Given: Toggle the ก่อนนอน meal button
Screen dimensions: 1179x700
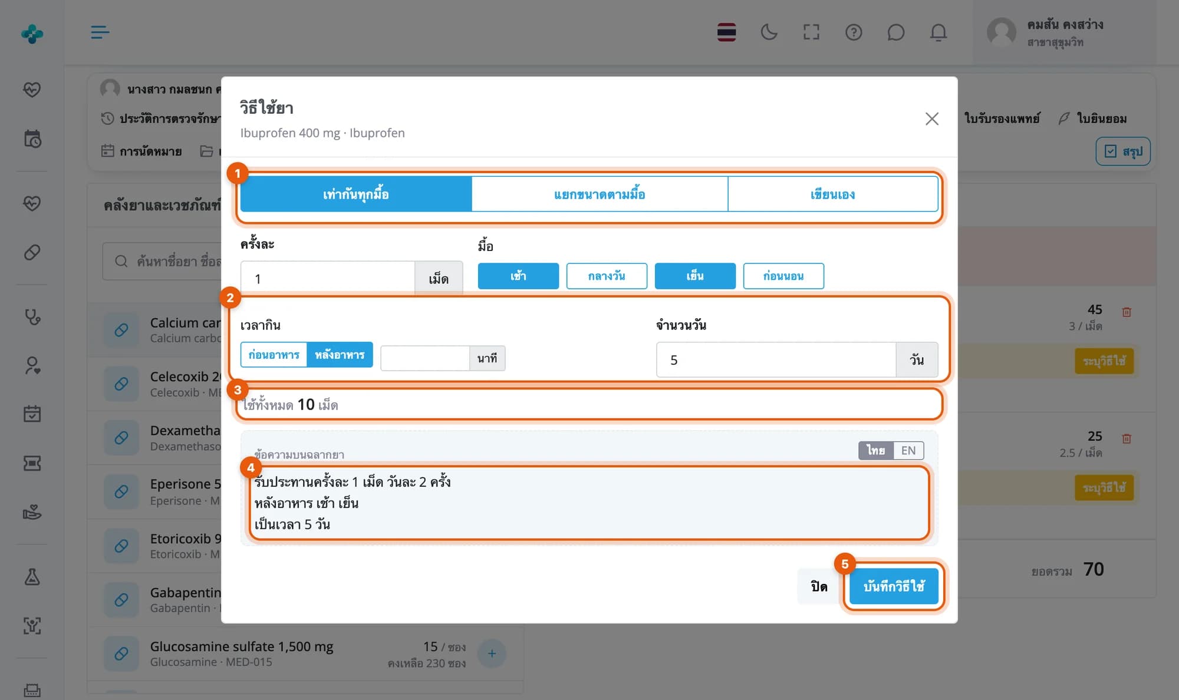Looking at the screenshot, I should (783, 276).
